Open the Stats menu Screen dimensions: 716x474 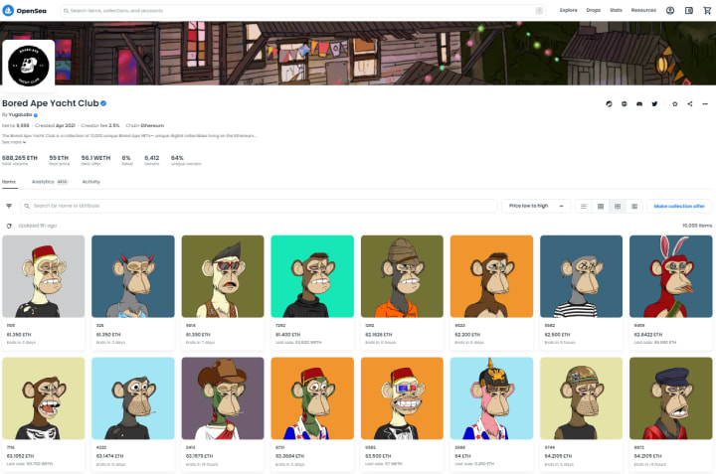[616, 10]
